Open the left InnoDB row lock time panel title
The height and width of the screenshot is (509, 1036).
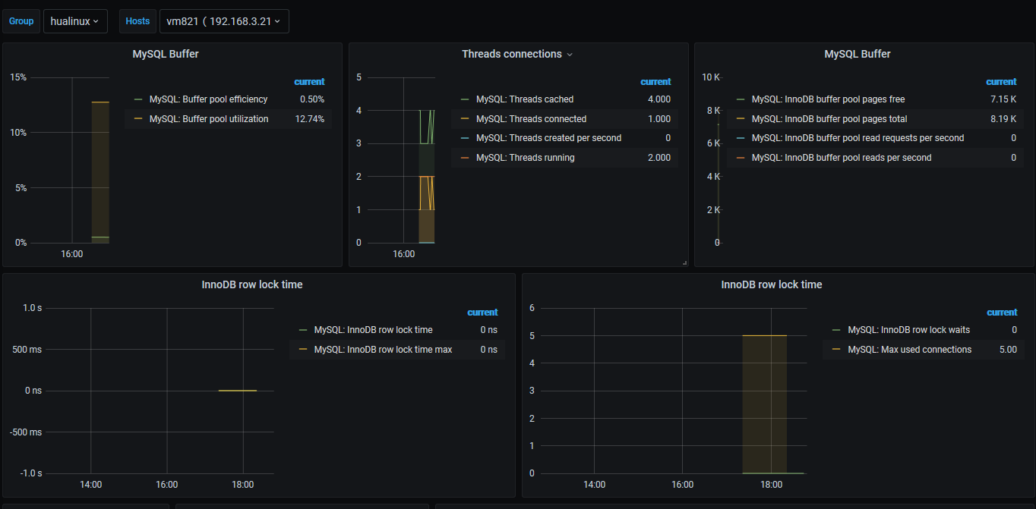252,284
